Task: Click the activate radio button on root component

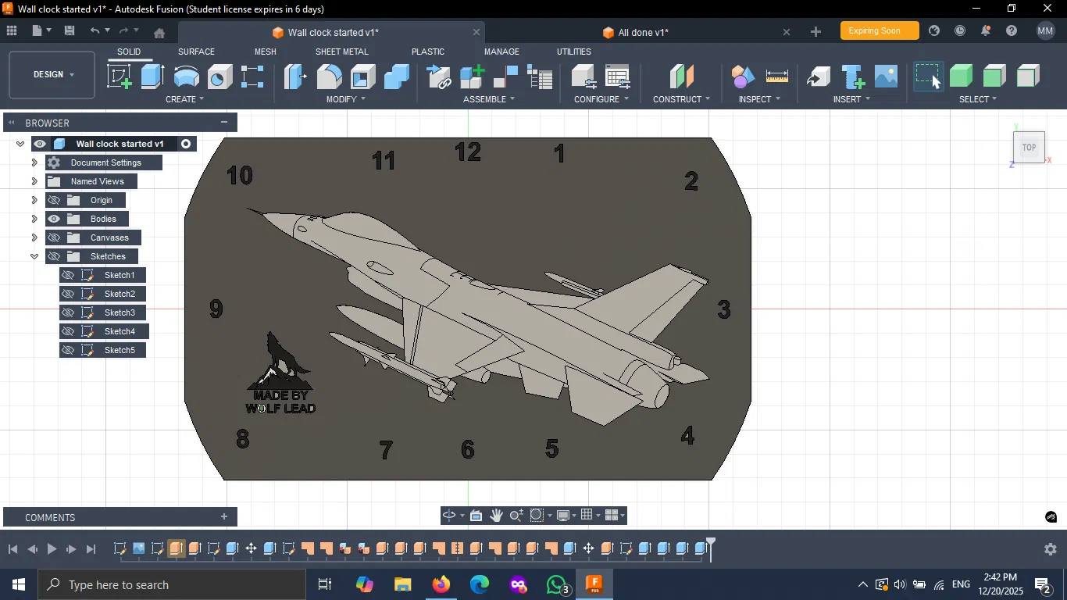Action: [x=186, y=144]
